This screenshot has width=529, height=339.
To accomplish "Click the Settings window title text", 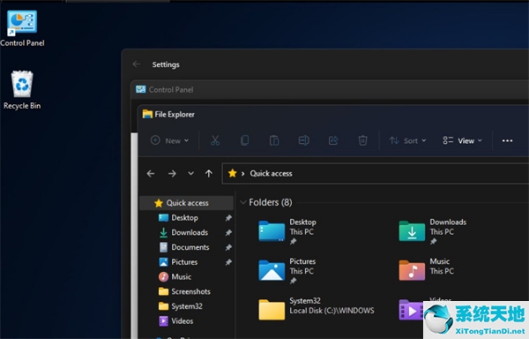I will pyautogui.click(x=166, y=64).
